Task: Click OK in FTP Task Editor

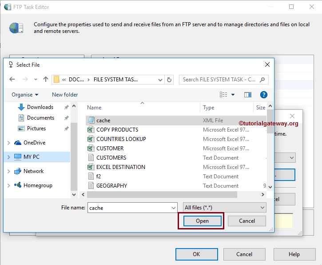Action: coord(196,254)
